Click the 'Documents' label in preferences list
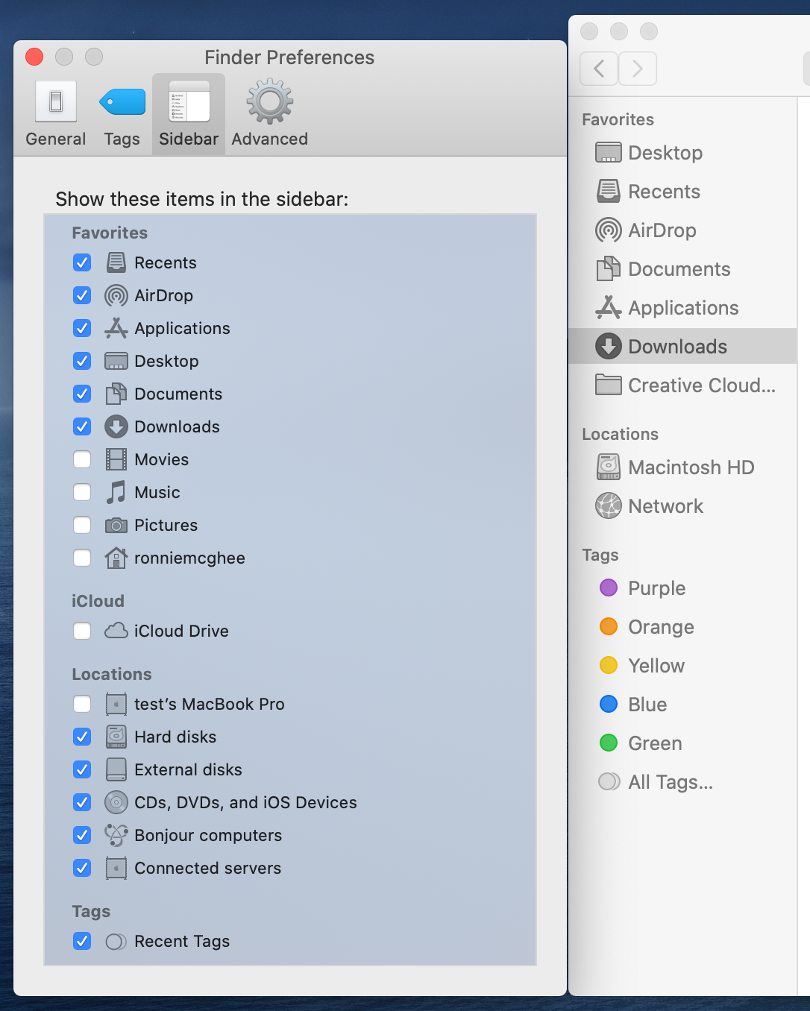This screenshot has height=1011, width=810. [x=178, y=394]
